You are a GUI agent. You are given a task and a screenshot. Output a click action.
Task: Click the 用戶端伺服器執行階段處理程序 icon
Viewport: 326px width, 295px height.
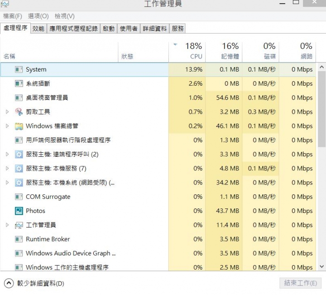[19, 140]
